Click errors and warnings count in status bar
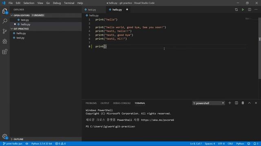Viewport: 261px width, 146px height. pyautogui.click(x=61, y=144)
